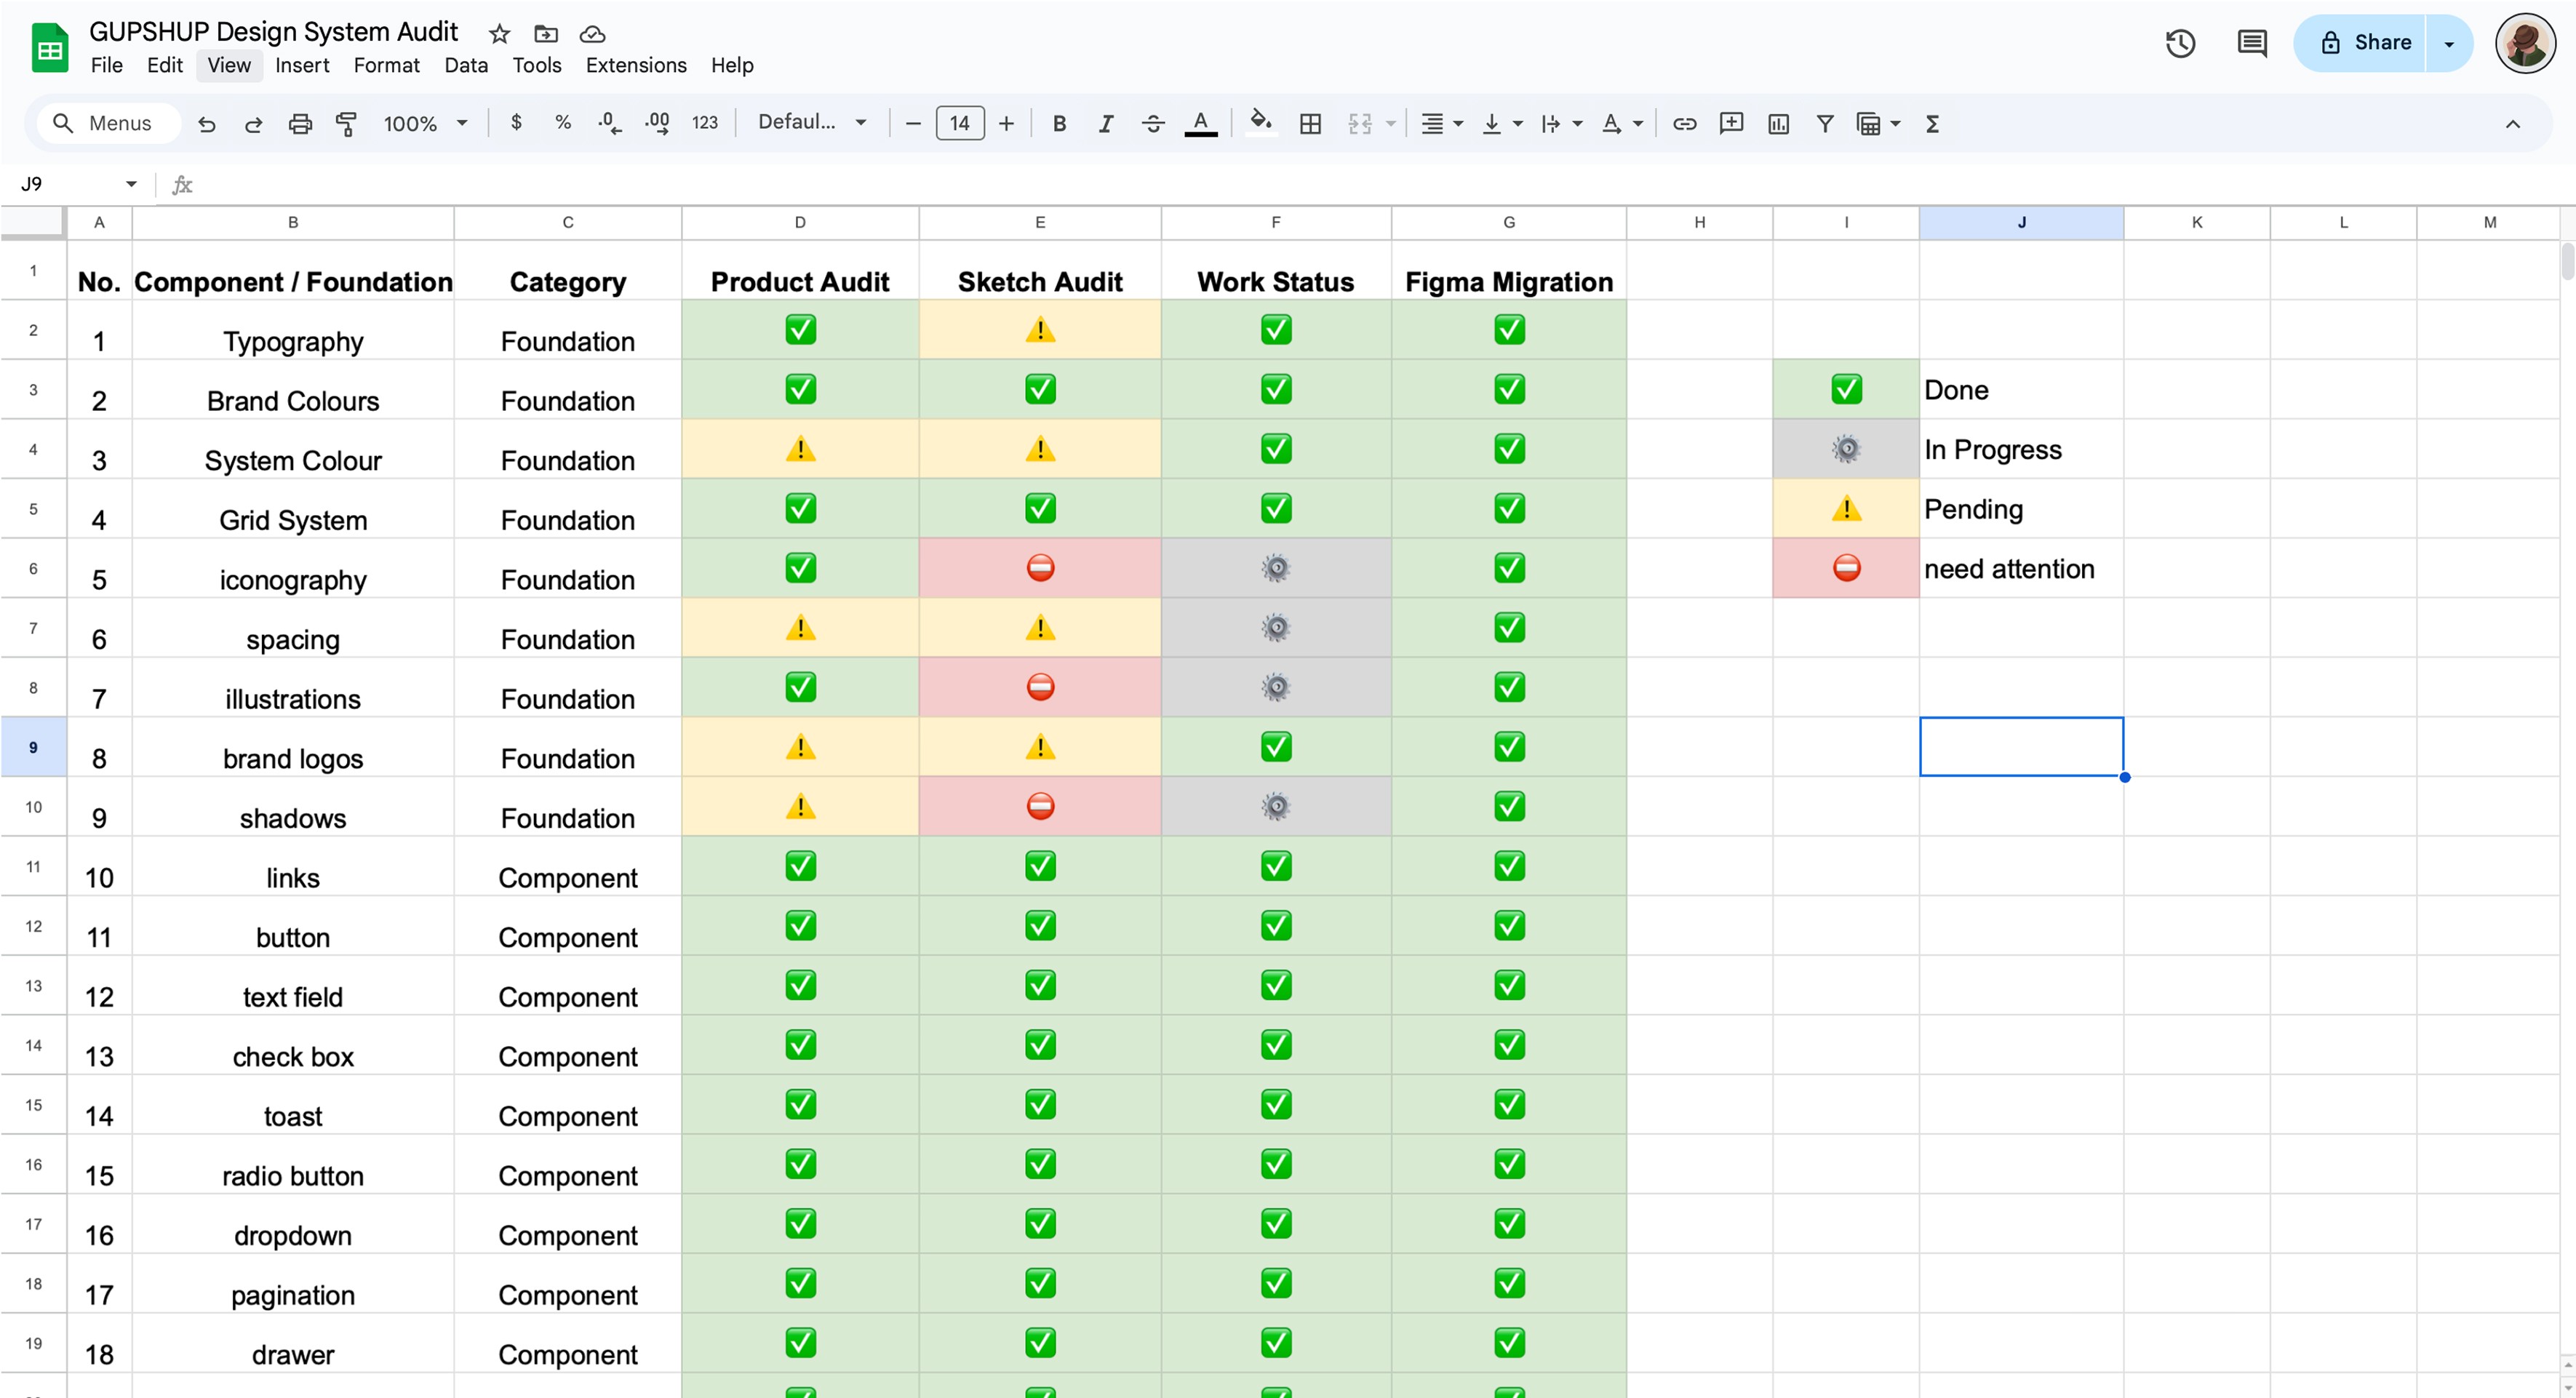The width and height of the screenshot is (2576, 1398).
Task: Select the Product Audit header cell
Action: [800, 271]
